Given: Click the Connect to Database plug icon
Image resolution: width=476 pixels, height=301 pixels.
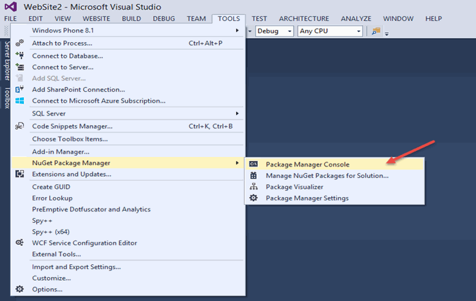Looking at the screenshot, I should [20, 56].
